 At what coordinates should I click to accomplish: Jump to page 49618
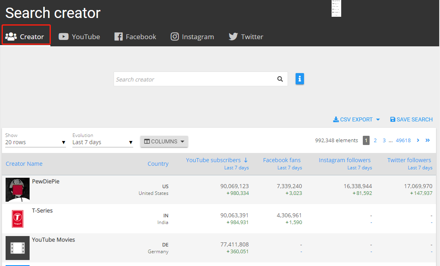[x=403, y=141]
